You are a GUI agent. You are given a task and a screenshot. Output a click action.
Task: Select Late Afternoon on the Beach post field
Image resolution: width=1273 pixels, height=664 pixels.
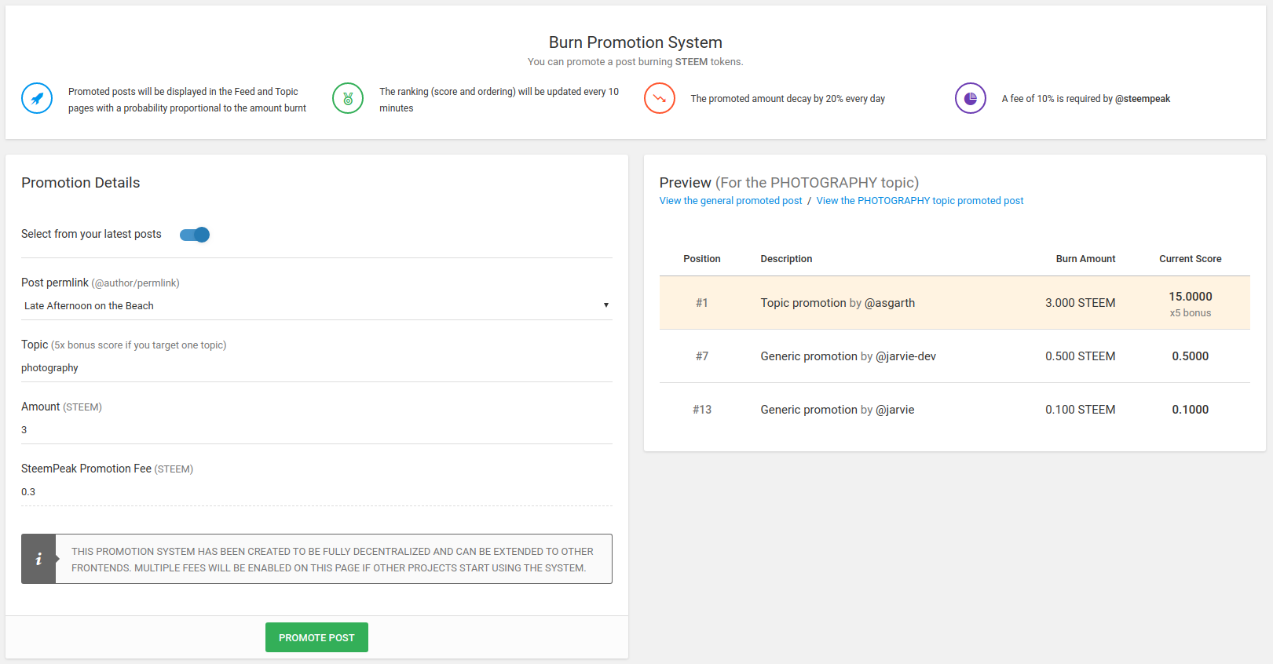[x=306, y=306]
